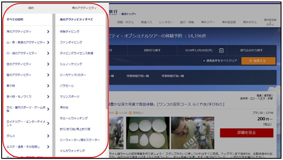Screen dimensions: 283x160
Task: Click chevron next to 空のアクティビティ
Action: click(x=48, y=64)
